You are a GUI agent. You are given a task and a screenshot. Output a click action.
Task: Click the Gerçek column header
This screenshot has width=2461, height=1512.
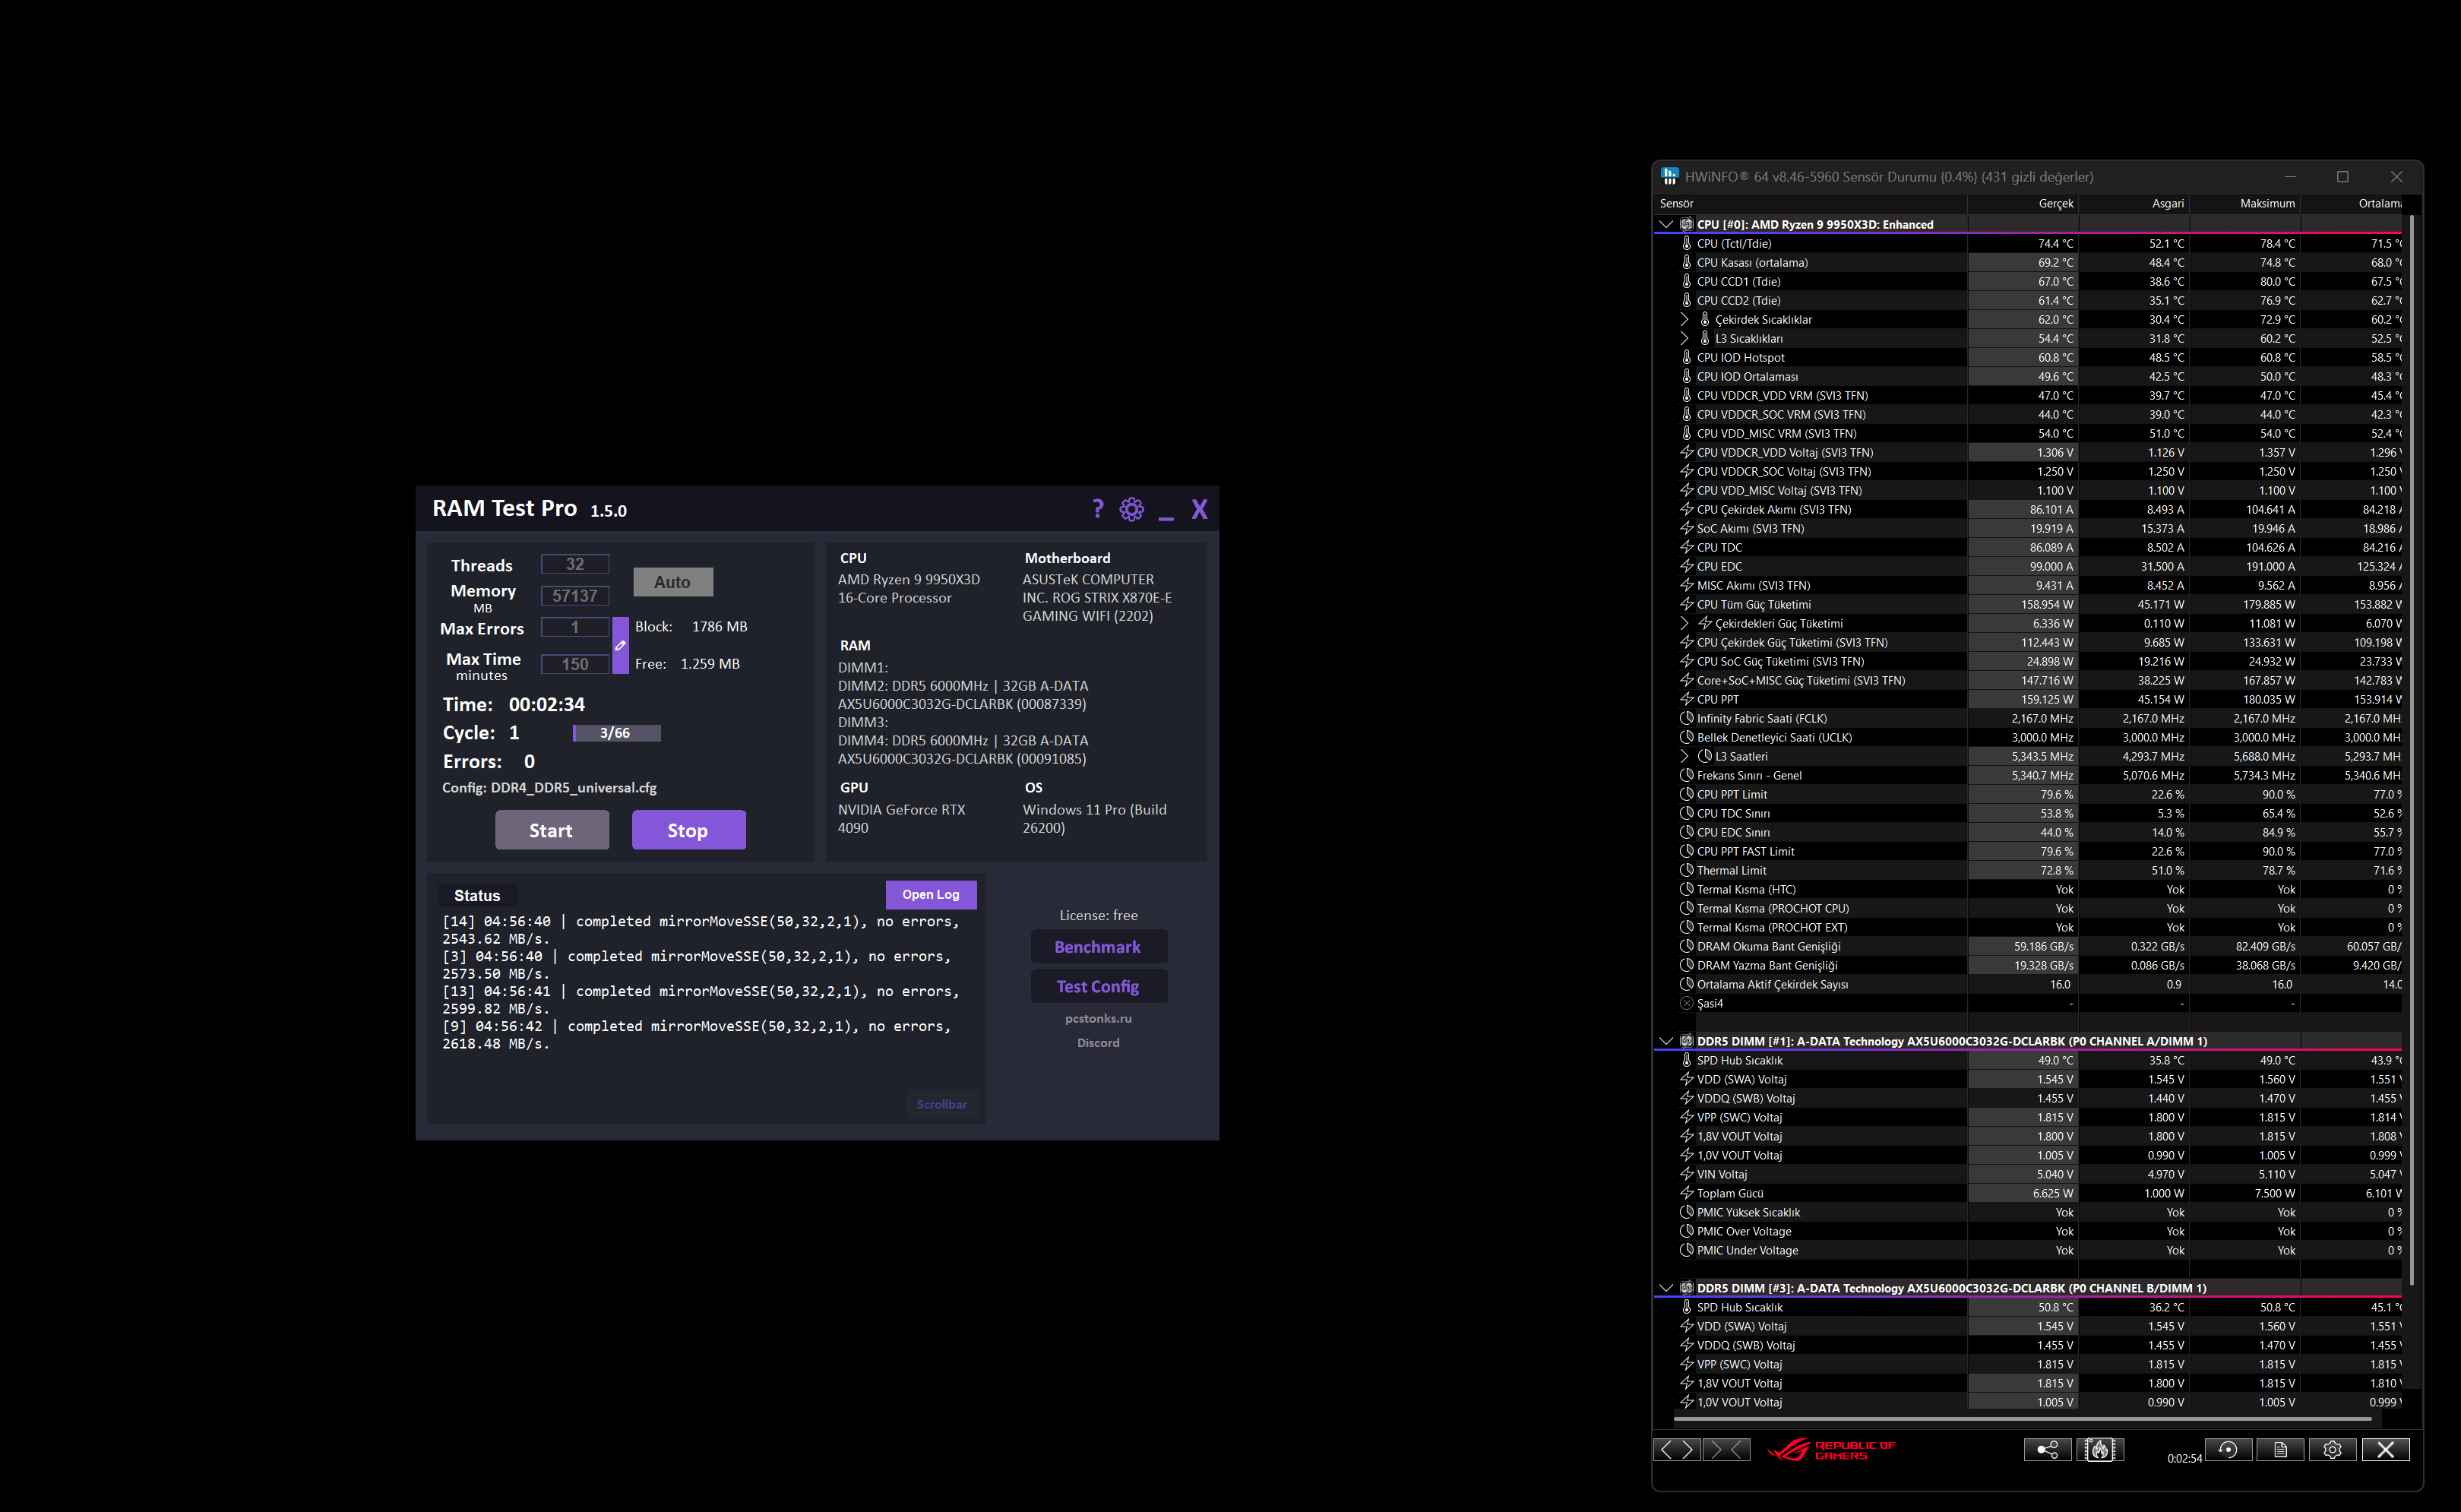tap(2023, 203)
